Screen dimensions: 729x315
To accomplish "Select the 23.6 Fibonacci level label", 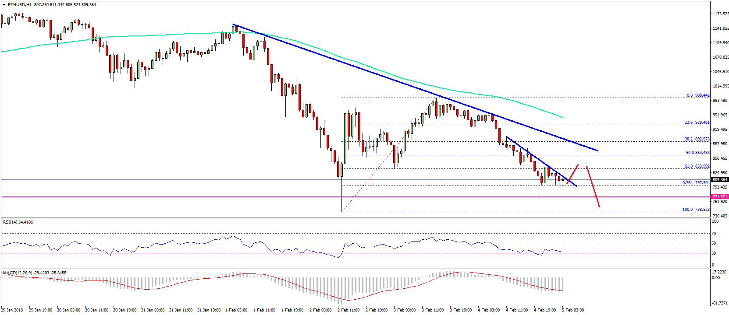I will coord(697,122).
